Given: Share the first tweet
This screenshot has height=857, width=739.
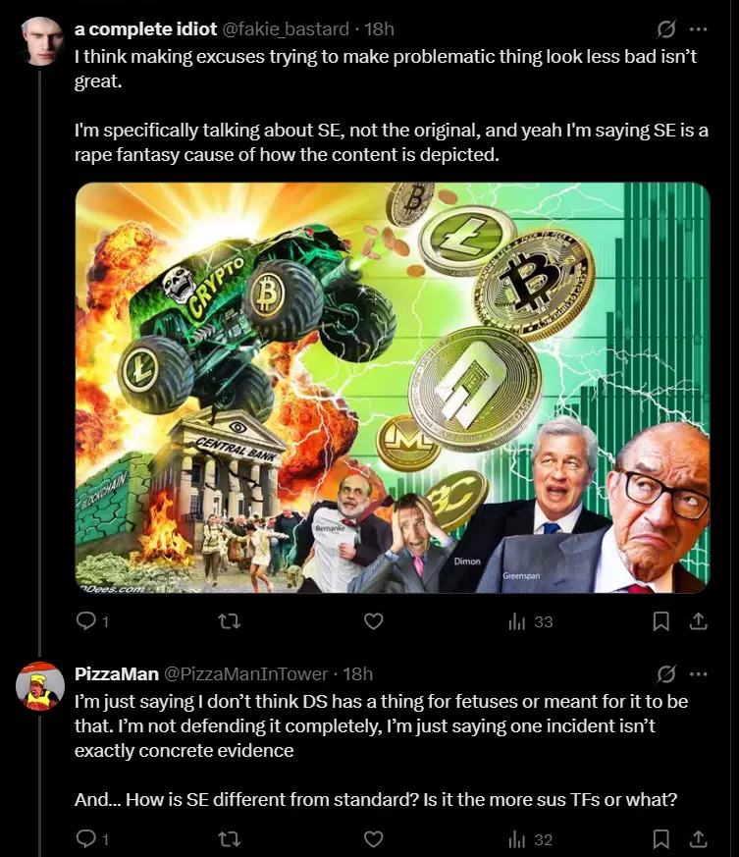Looking at the screenshot, I should tap(698, 621).
